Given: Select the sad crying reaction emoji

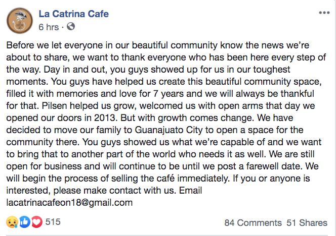Looking at the screenshot, I should click(12, 222).
